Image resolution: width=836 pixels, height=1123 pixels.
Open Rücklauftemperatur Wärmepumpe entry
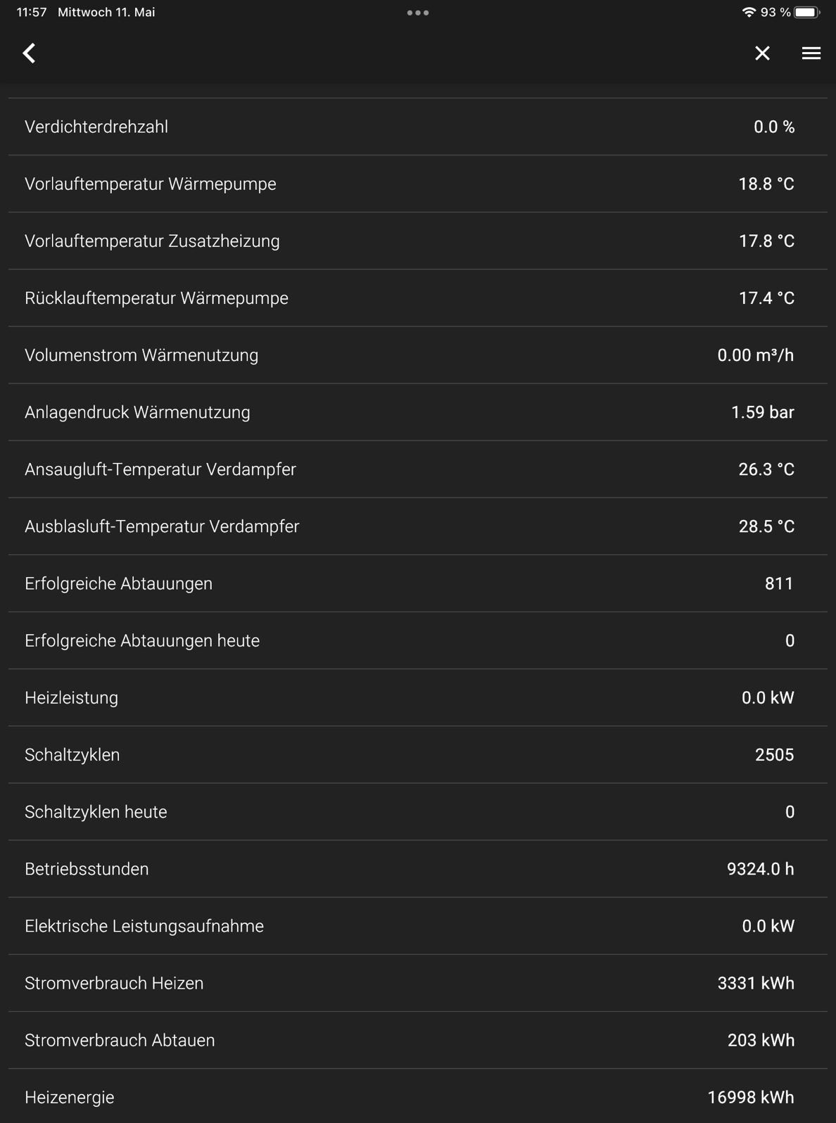(x=417, y=298)
